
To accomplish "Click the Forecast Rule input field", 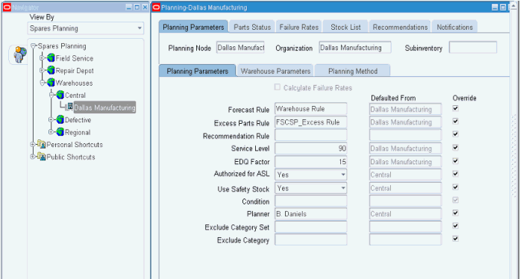I will click(x=311, y=109).
